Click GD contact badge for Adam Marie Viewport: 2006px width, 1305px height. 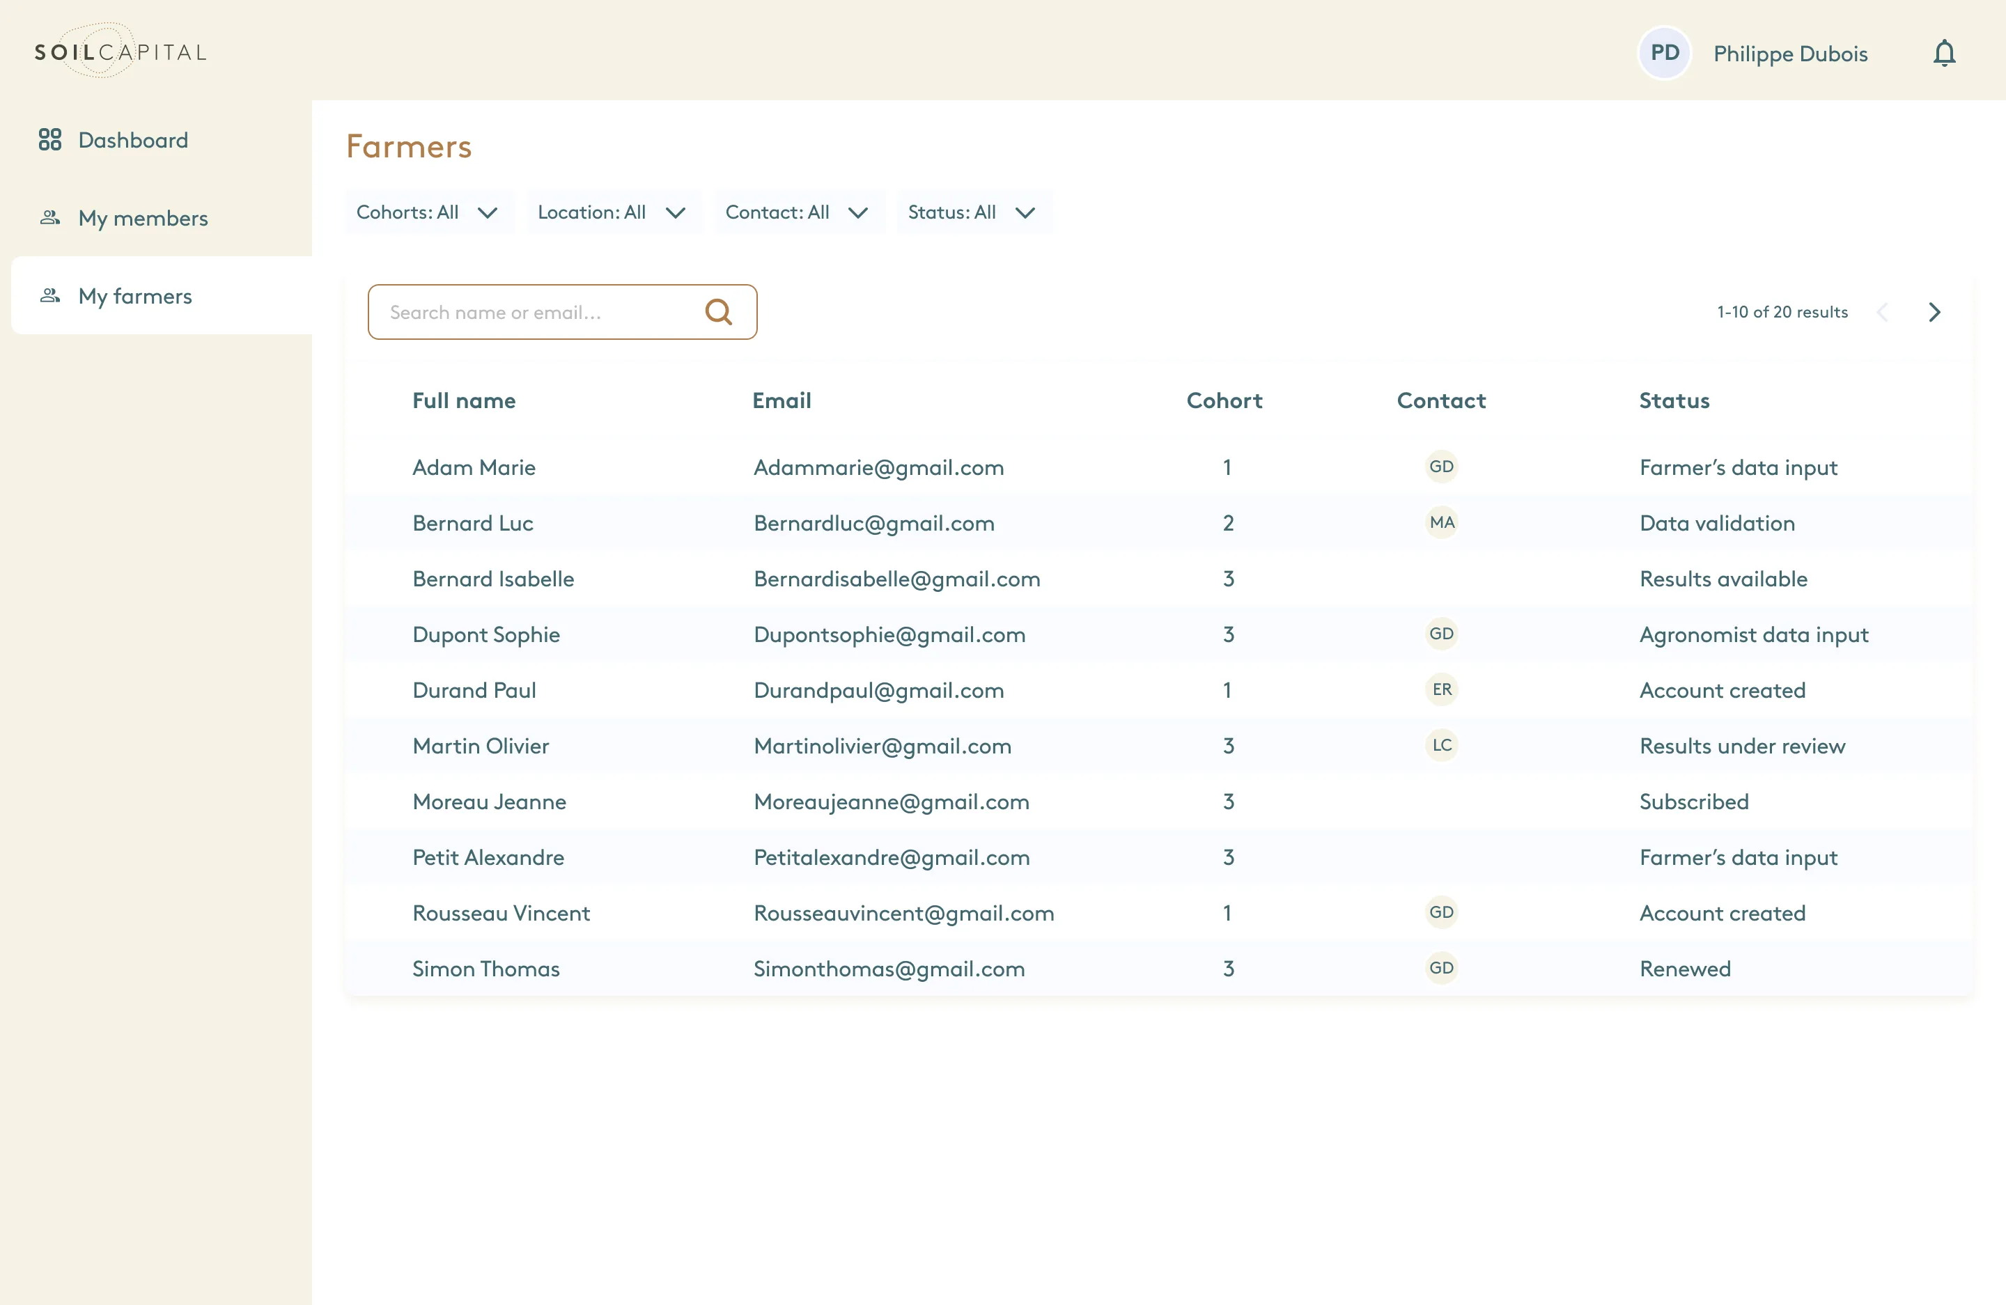(1441, 467)
